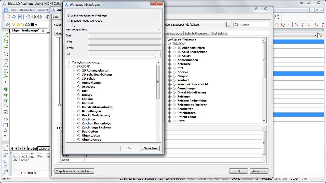Close the 'Eigen Werkzeuge' panel tab
The height and width of the screenshot is (183, 326).
(43, 30)
